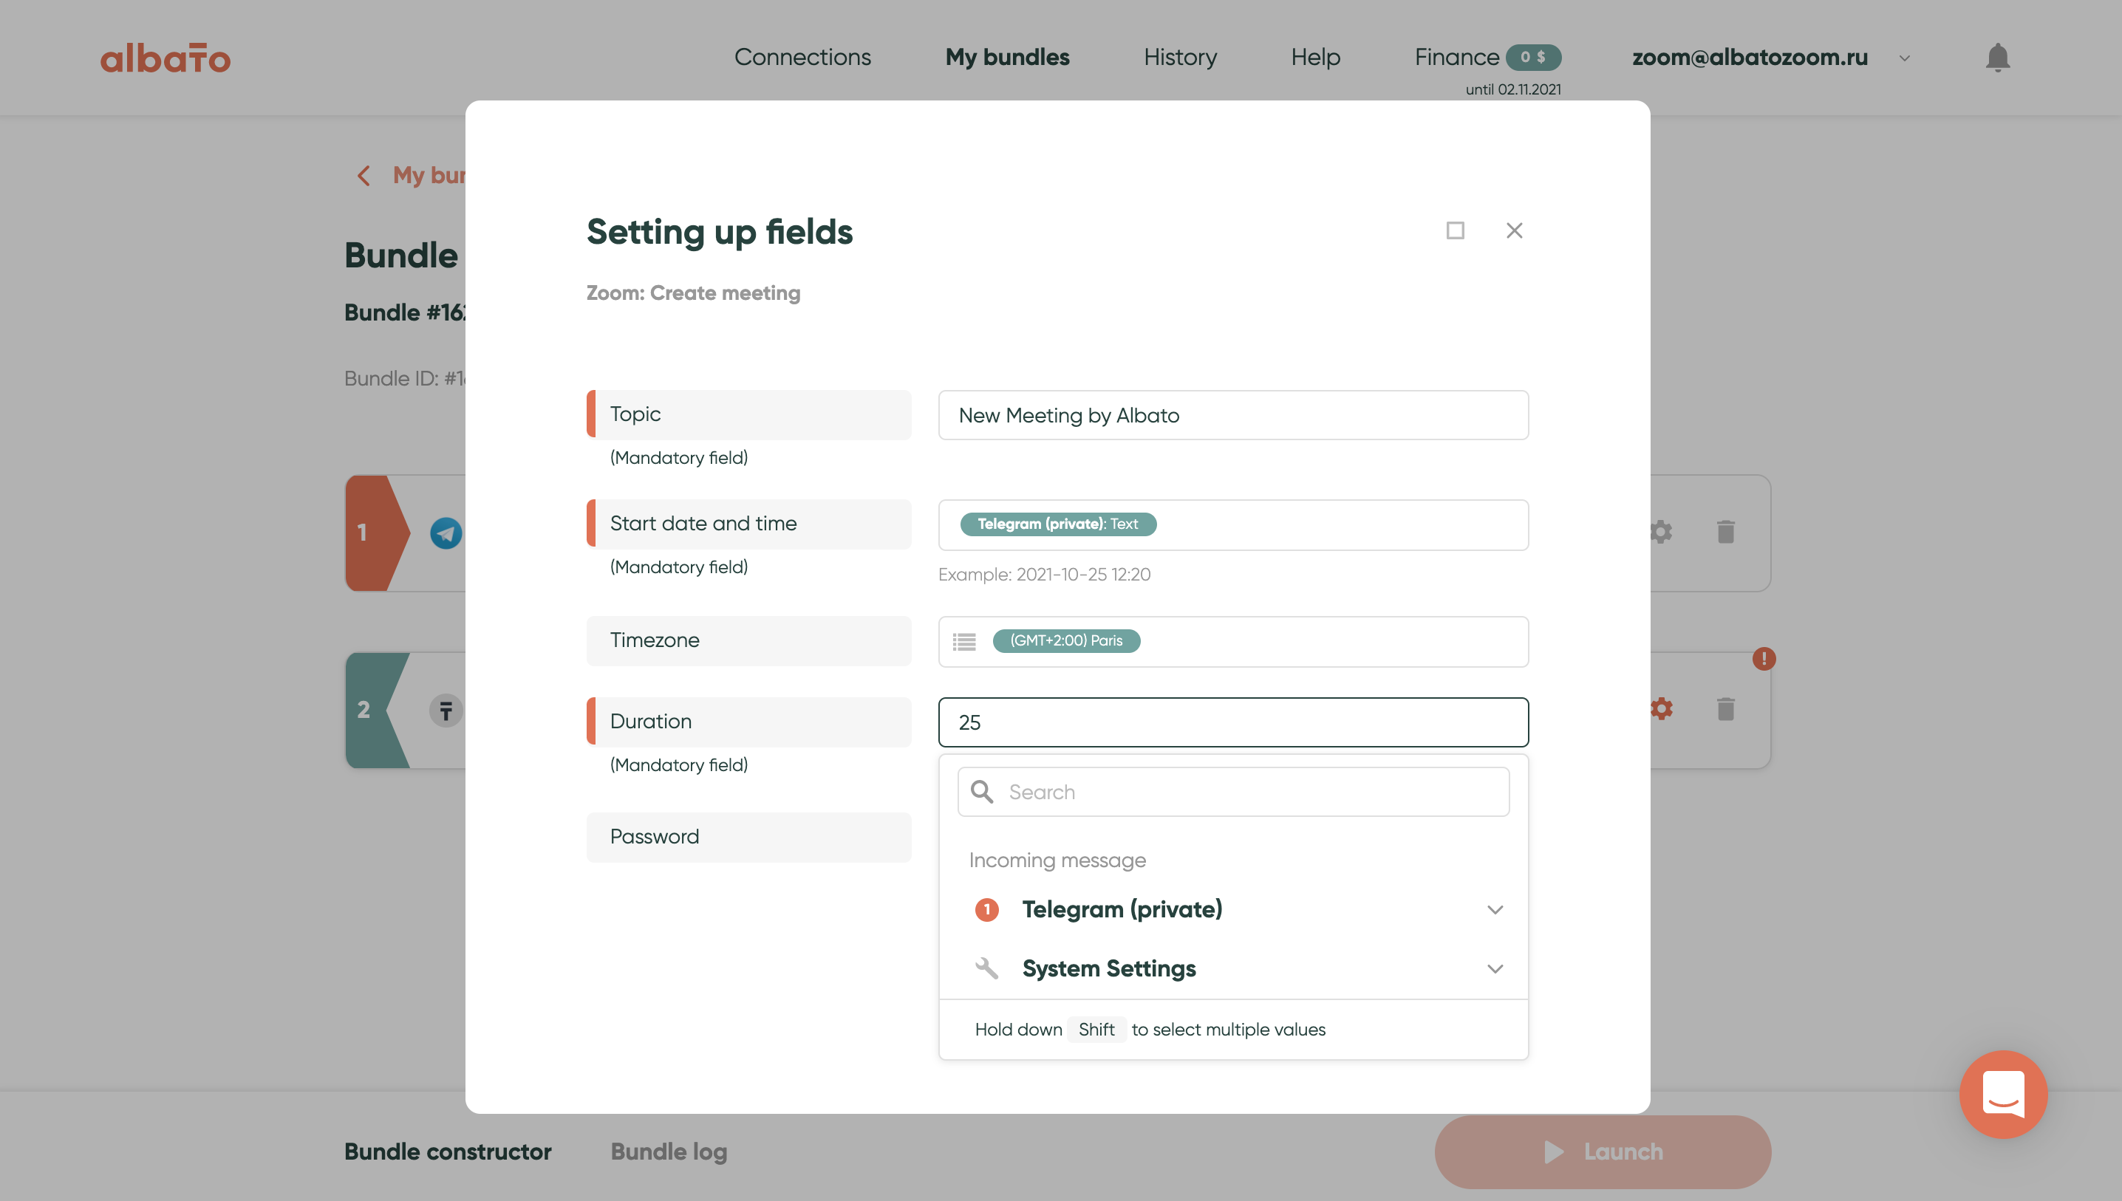Click the error warning badge on step 2

point(1764,658)
